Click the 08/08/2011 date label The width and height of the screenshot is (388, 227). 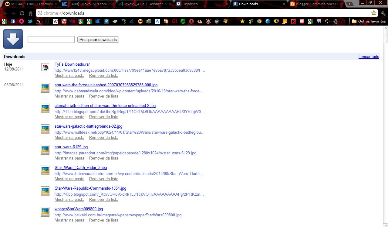(14, 85)
